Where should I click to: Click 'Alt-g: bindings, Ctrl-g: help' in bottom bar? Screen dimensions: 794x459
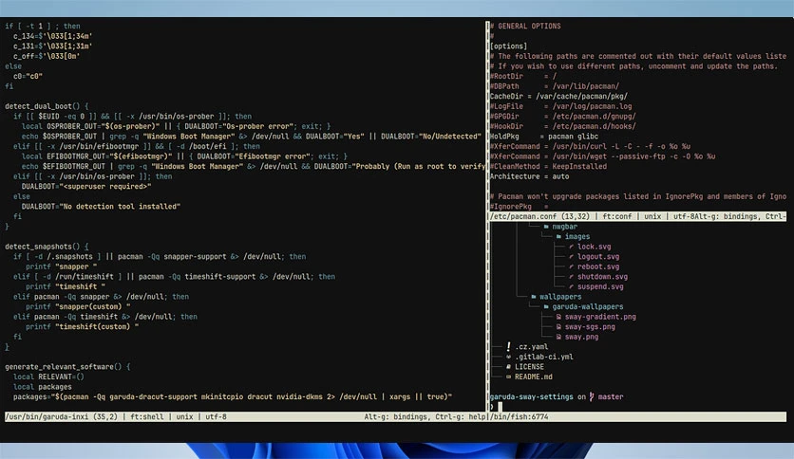tap(425, 417)
